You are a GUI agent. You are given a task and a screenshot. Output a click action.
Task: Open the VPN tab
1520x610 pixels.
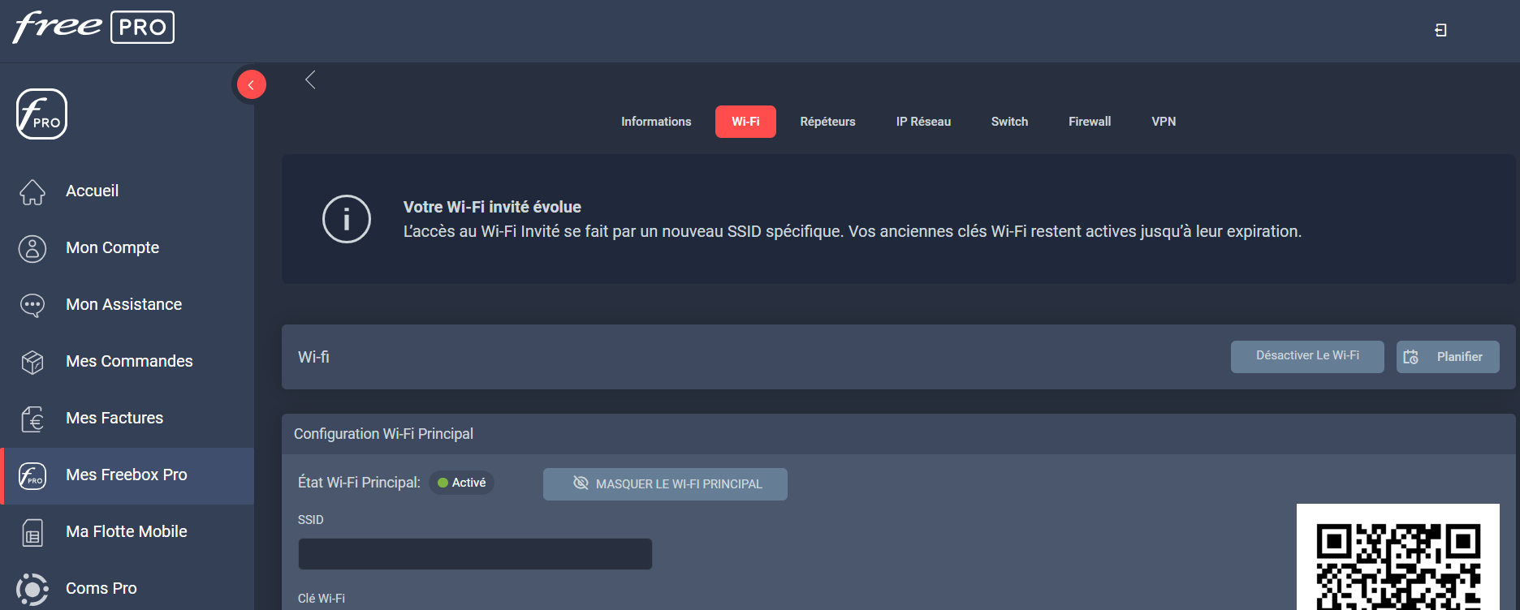1164,122
